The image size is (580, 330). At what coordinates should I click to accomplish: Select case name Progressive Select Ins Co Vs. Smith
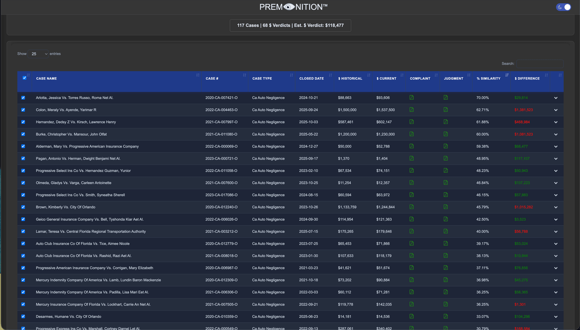80,195
